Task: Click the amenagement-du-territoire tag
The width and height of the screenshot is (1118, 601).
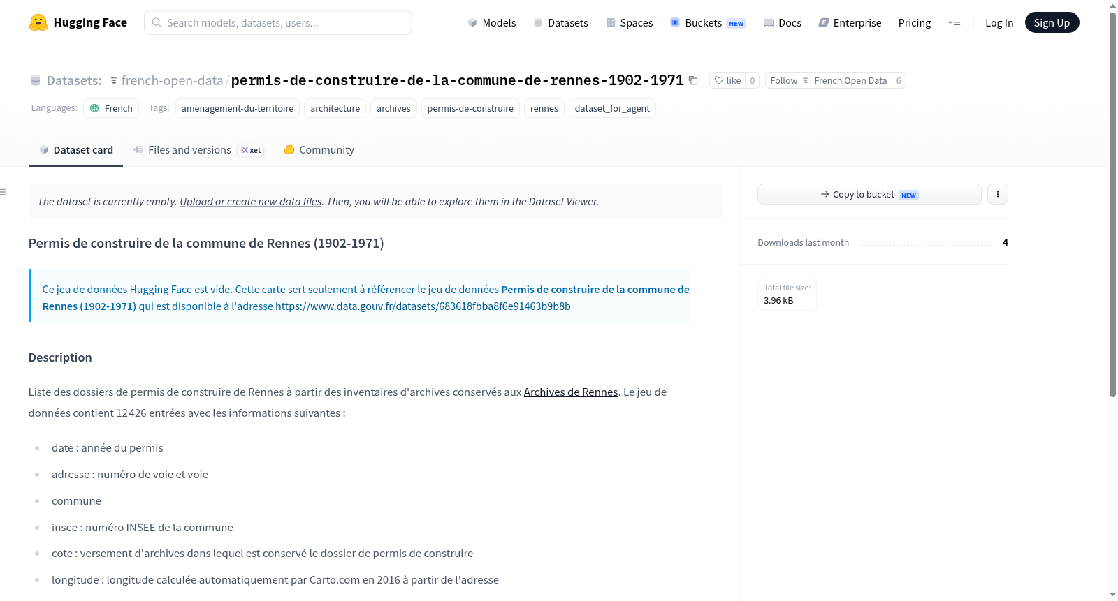Action: coord(238,108)
